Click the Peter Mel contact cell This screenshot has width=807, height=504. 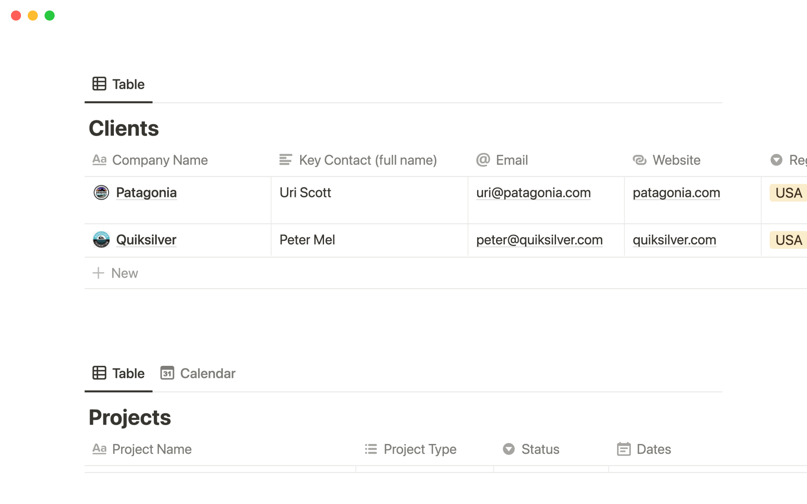coord(307,240)
